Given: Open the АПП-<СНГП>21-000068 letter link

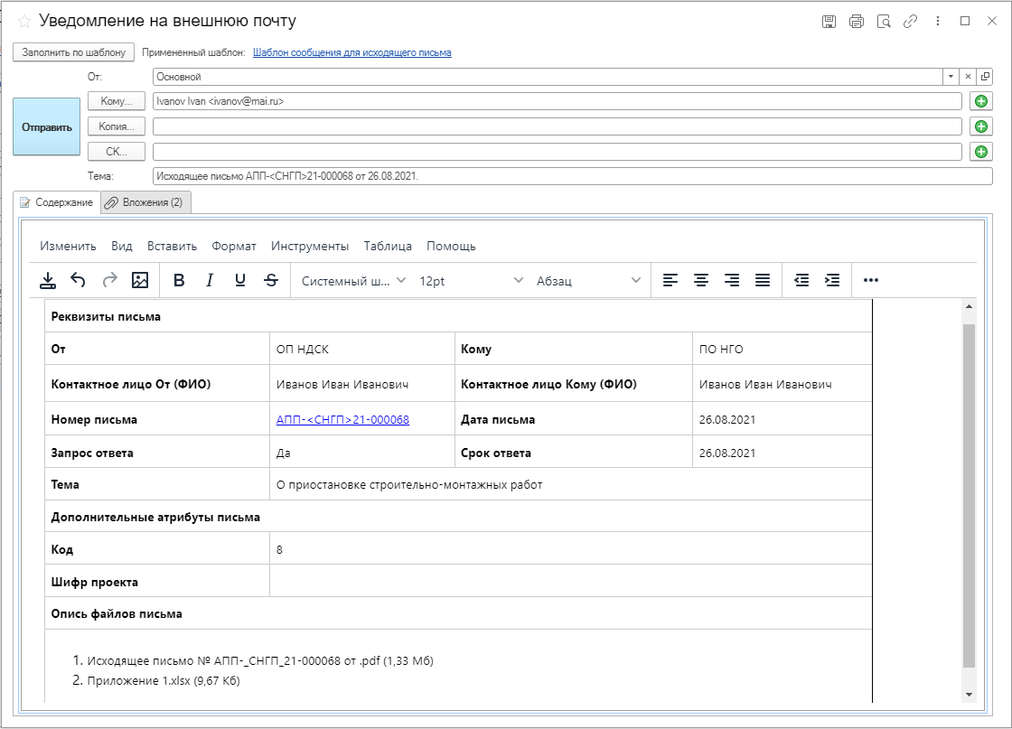Looking at the screenshot, I should [x=342, y=419].
